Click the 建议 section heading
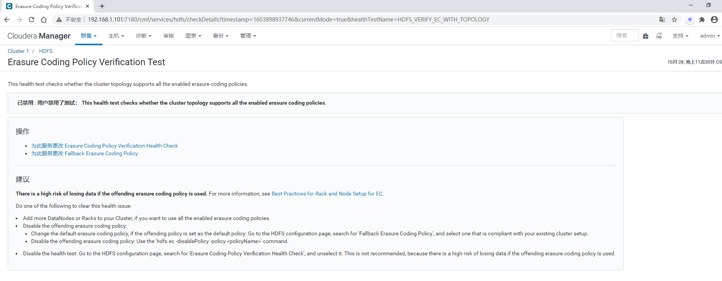 click(23, 179)
